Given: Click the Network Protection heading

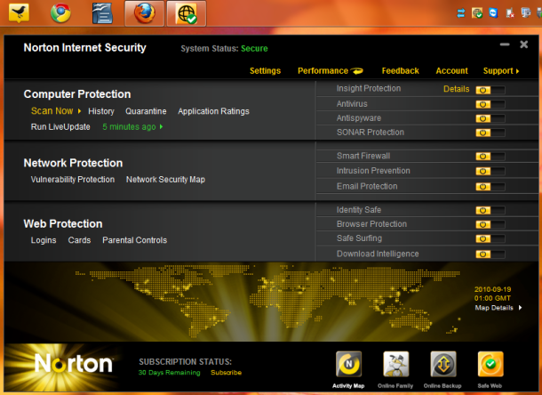Looking at the screenshot, I should pos(73,163).
